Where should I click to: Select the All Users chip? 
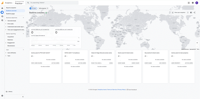[33, 8]
